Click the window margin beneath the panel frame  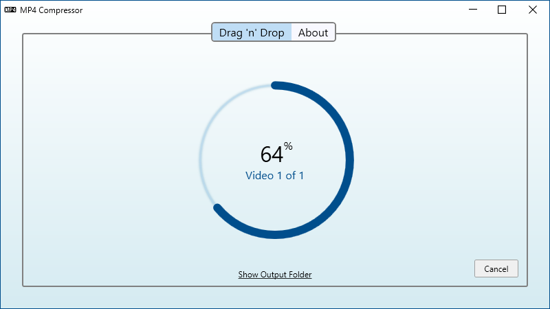275,297
